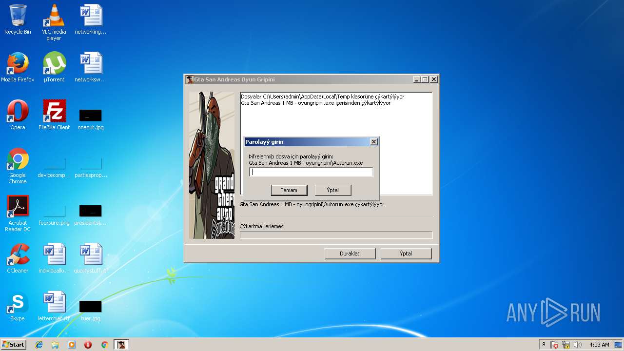624x351 pixels.
Task: Open qualitystuff.rtf document icon
Action: tap(91, 258)
